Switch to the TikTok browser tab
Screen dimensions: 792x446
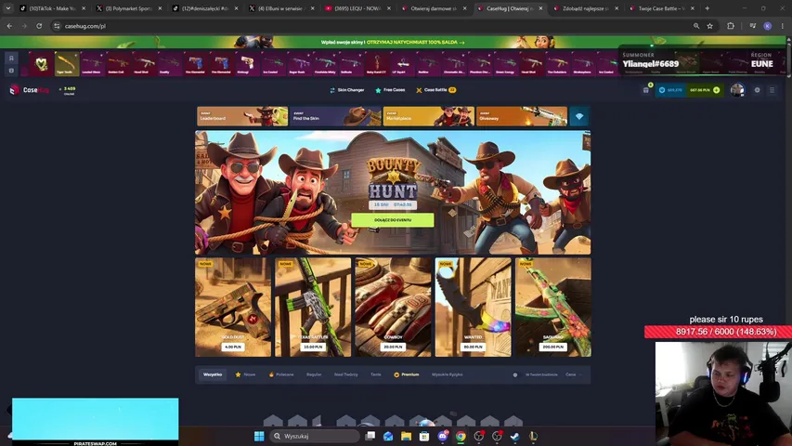51,8
